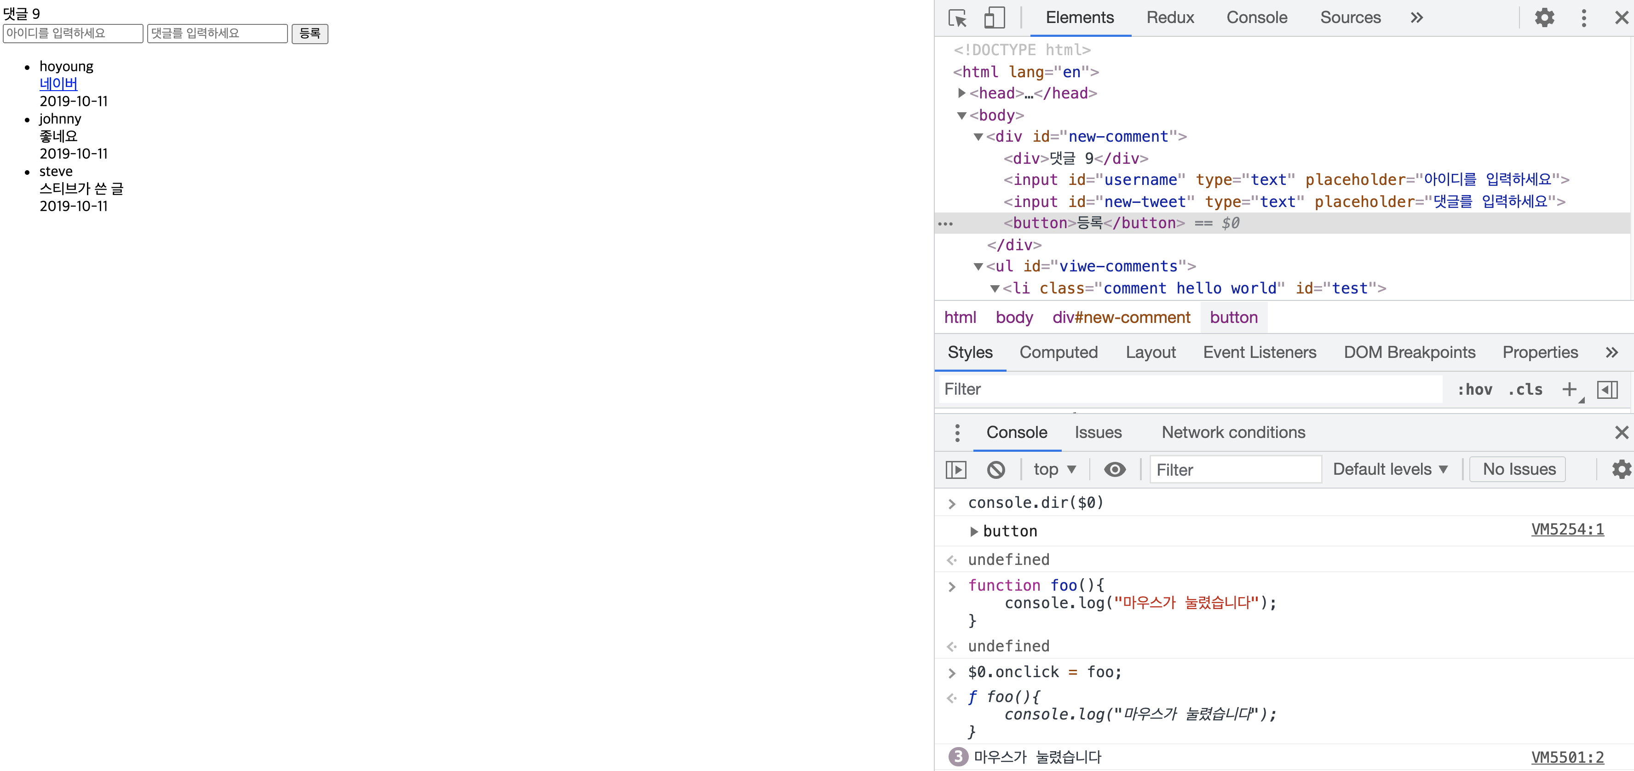Open DevTools settings gear
This screenshot has height=771, width=1634.
pos(1544,18)
